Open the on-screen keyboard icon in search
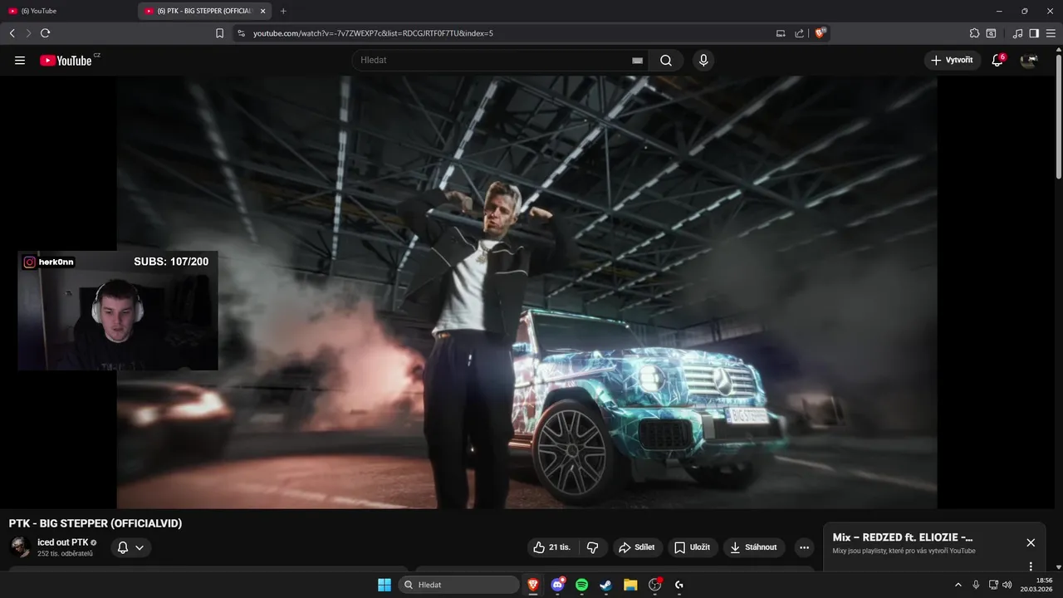 coord(637,61)
